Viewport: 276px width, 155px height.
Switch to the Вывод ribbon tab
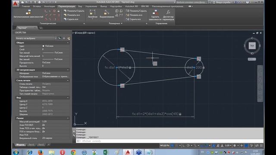point(103,6)
